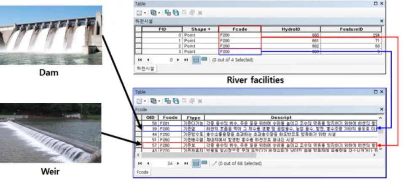Click vertical scrollbar up arrow in Fcode table
The height and width of the screenshot is (182, 403).
pos(381,118)
